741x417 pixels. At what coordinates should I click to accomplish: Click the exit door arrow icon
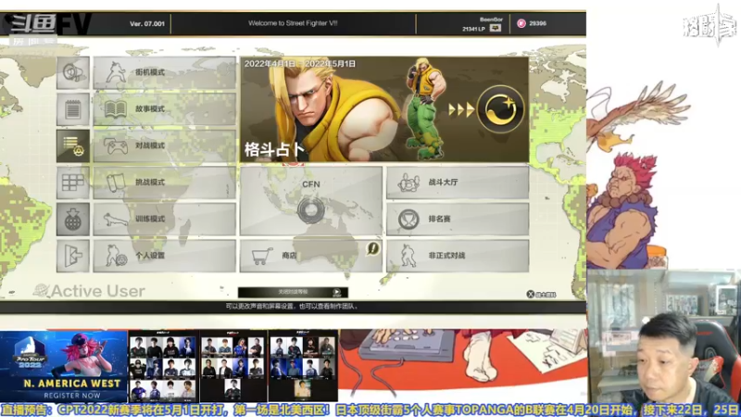pyautogui.click(x=73, y=256)
